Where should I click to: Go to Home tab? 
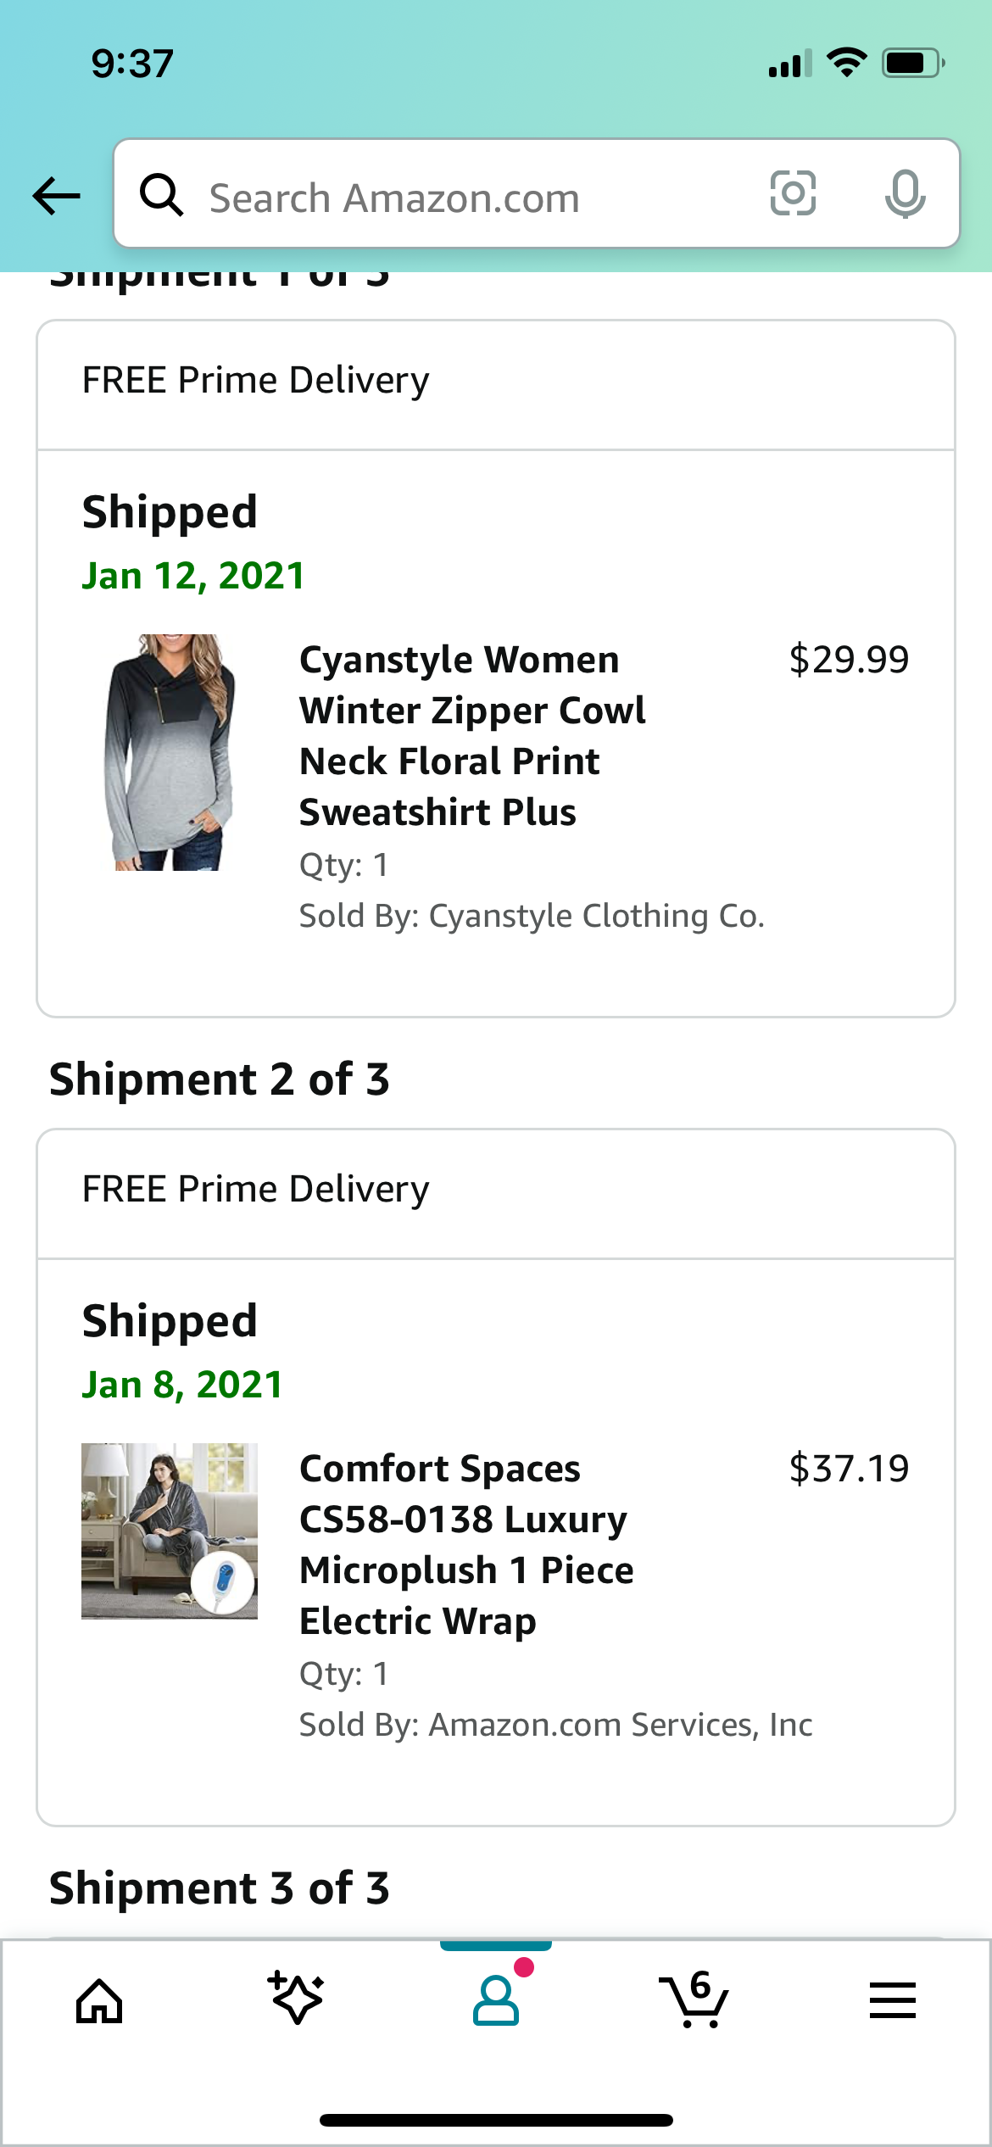99,2001
